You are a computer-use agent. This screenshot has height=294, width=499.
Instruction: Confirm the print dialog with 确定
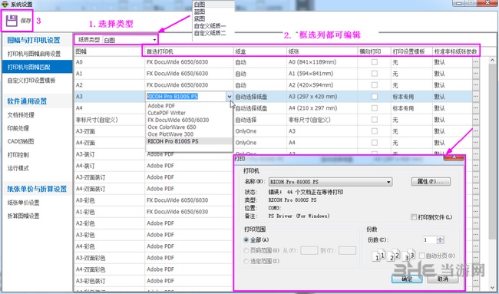407,279
